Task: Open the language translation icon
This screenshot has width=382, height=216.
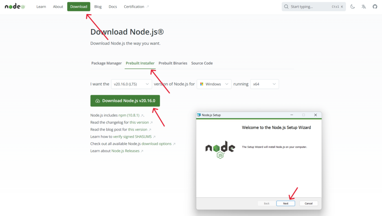Action: pyautogui.click(x=364, y=7)
